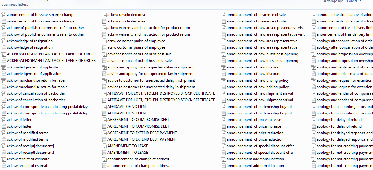This screenshot has height=170, width=373.
Task: Click rich-text icon of 'AFFIDAVIT OF NO LIEN'
Action: tap(105, 107)
